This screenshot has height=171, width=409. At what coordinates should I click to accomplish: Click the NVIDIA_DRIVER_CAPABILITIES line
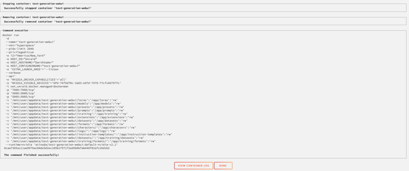[36, 79]
